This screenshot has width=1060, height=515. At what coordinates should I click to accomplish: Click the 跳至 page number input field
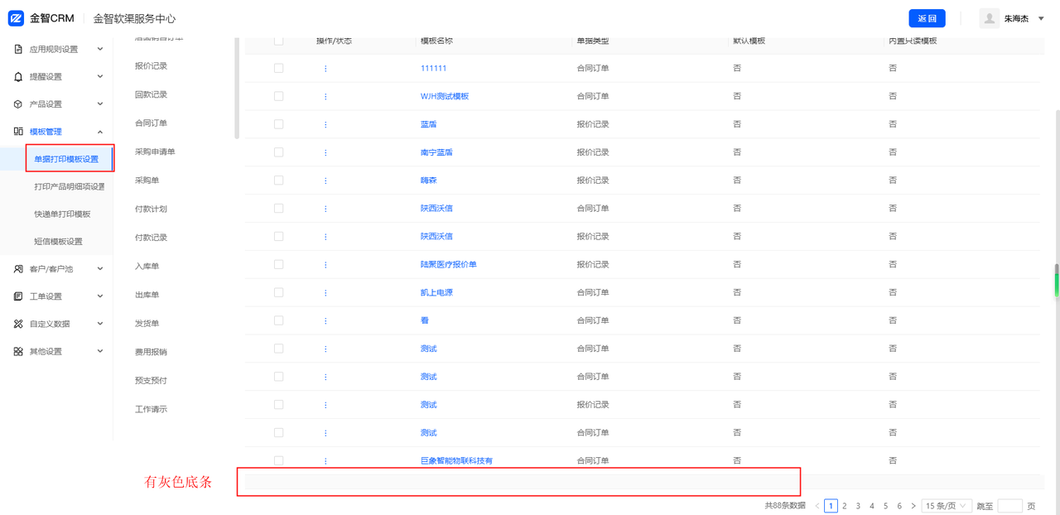(x=1009, y=506)
